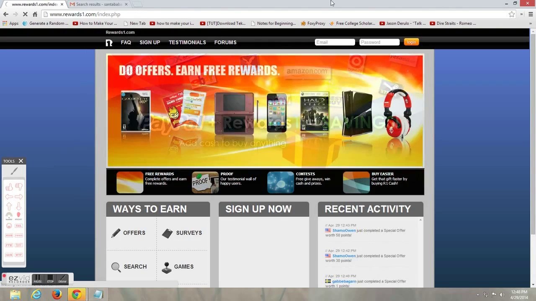Viewport: 536px width, 301px height.
Task: Open a new Chrome tab
Action: tap(138, 4)
